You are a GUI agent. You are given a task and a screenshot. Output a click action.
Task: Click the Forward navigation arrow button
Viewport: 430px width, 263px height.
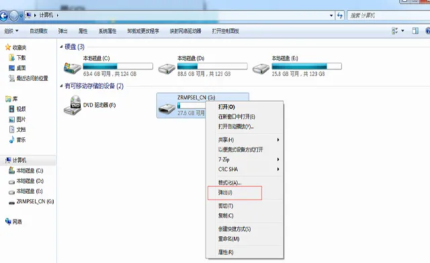pos(13,15)
